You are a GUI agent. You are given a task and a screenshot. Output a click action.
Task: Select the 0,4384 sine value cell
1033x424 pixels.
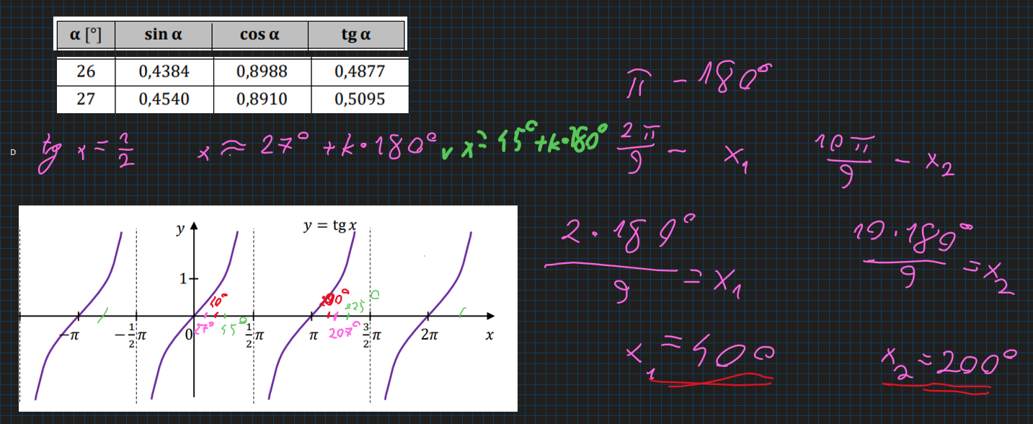click(164, 71)
